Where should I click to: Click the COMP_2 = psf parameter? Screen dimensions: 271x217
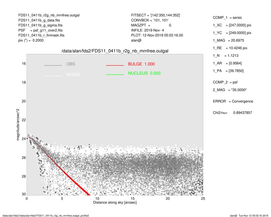click(225, 82)
